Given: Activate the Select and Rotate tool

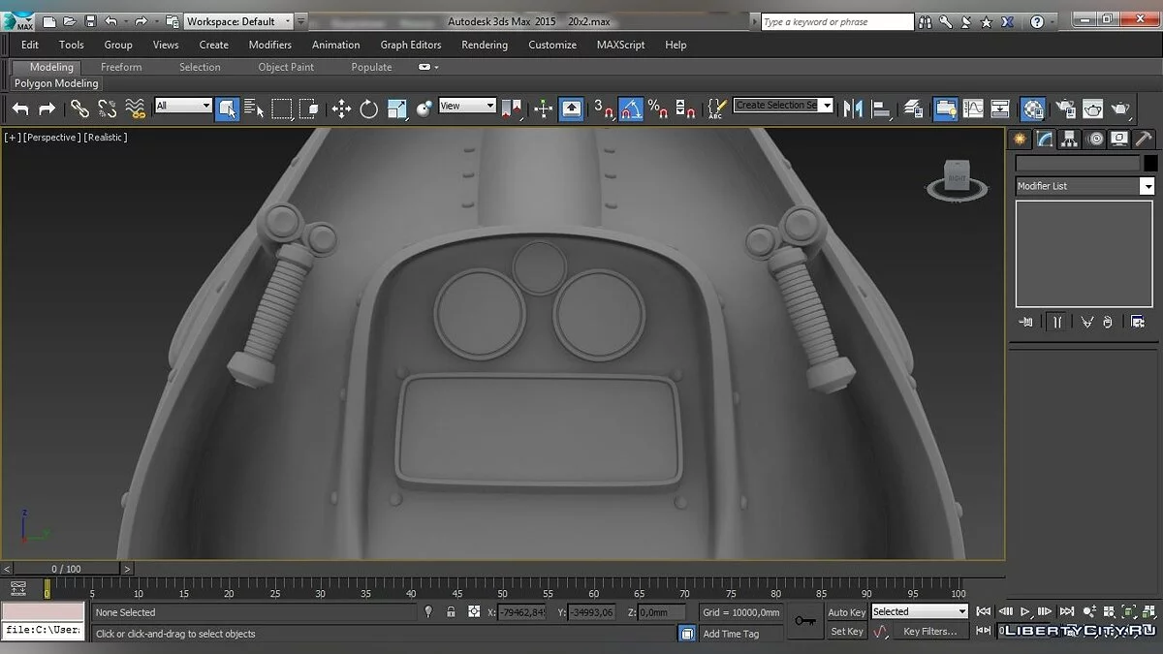Looking at the screenshot, I should coord(368,109).
